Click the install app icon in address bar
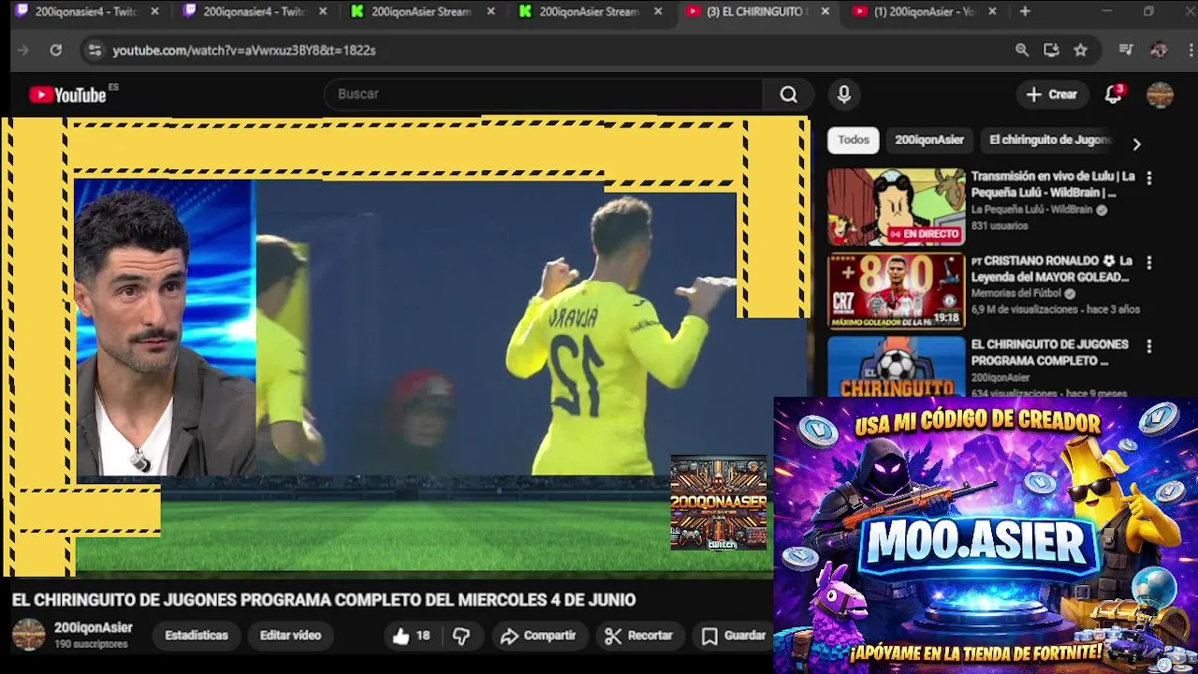 (1051, 50)
